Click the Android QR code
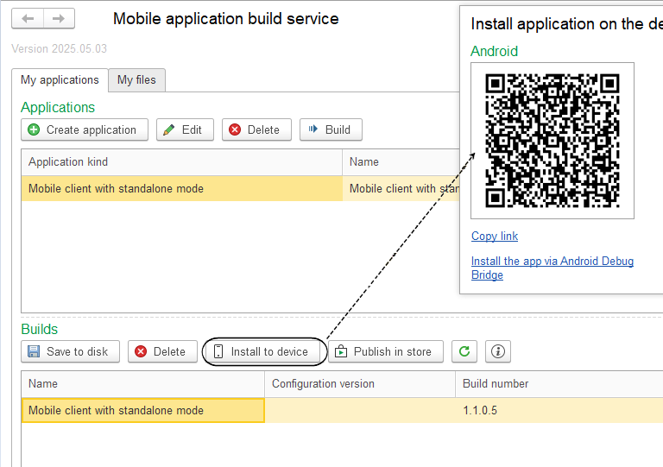The width and height of the screenshot is (663, 467). [x=552, y=140]
